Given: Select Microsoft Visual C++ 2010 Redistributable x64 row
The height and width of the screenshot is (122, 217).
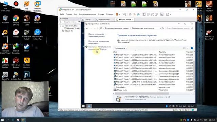Looking at the screenshot, I should (x=153, y=65).
